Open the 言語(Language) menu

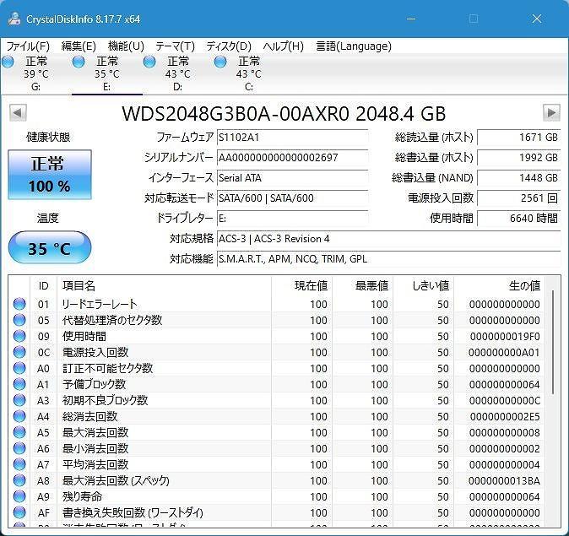coord(354,46)
